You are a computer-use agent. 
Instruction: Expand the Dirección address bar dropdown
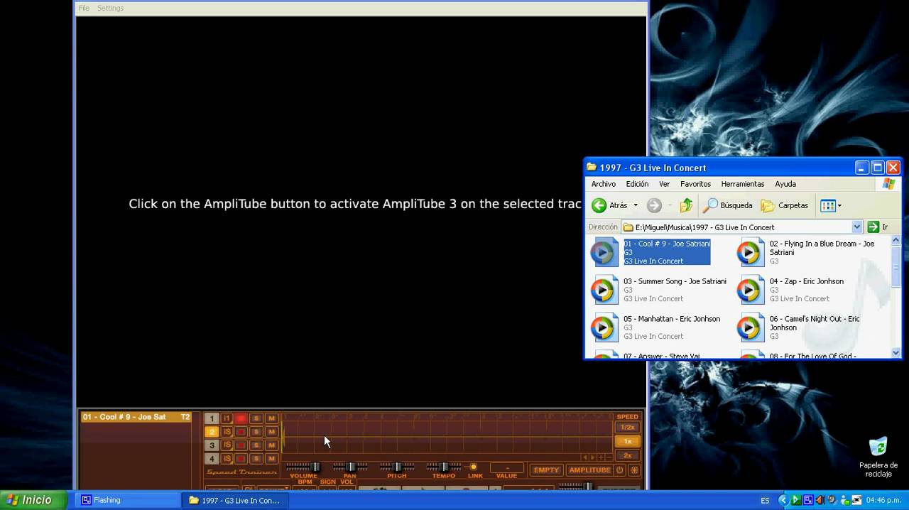[x=856, y=227]
